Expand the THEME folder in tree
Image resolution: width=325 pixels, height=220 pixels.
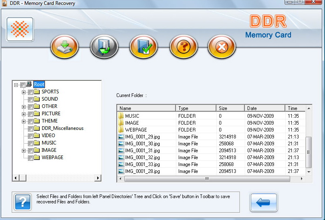pyautogui.click(x=24, y=121)
